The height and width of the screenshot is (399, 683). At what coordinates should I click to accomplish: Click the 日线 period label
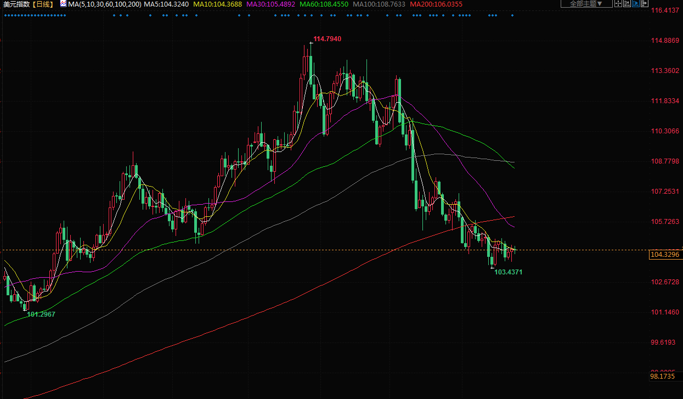click(43, 4)
